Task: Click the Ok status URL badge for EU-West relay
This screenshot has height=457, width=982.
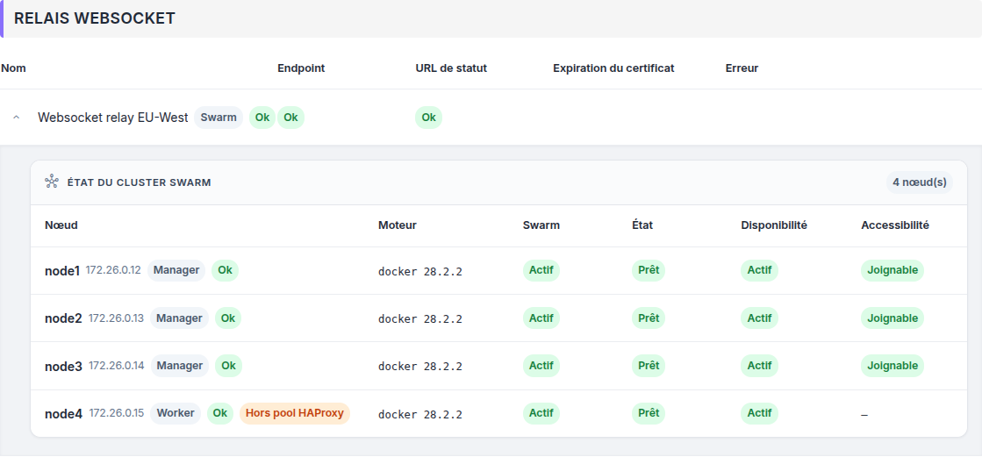Action: click(x=428, y=118)
